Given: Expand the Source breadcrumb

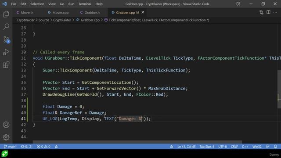Looking at the screenshot, I should tap(44, 20).
